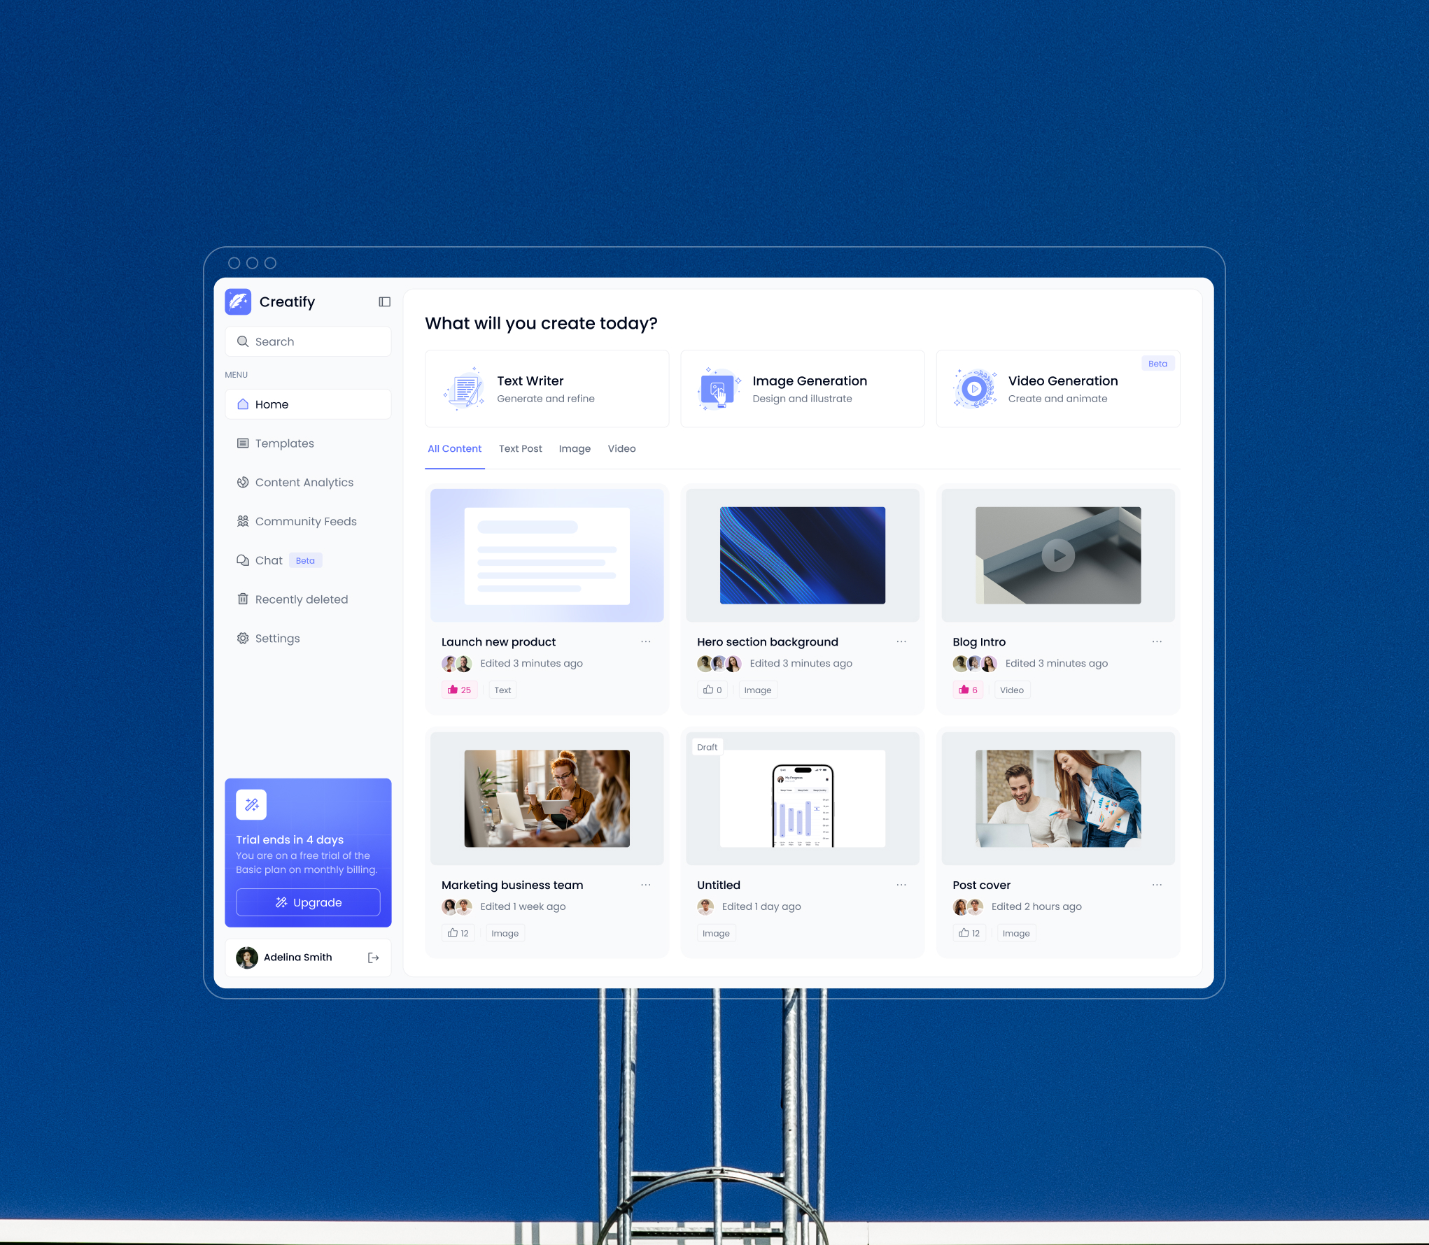Click the Chat Beta sidebar item
Viewport: 1429px width, 1245px height.
274,560
